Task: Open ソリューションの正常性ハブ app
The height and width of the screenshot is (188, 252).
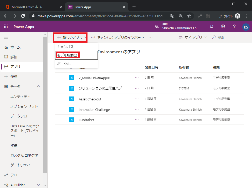Action: pyautogui.click(x=100, y=88)
